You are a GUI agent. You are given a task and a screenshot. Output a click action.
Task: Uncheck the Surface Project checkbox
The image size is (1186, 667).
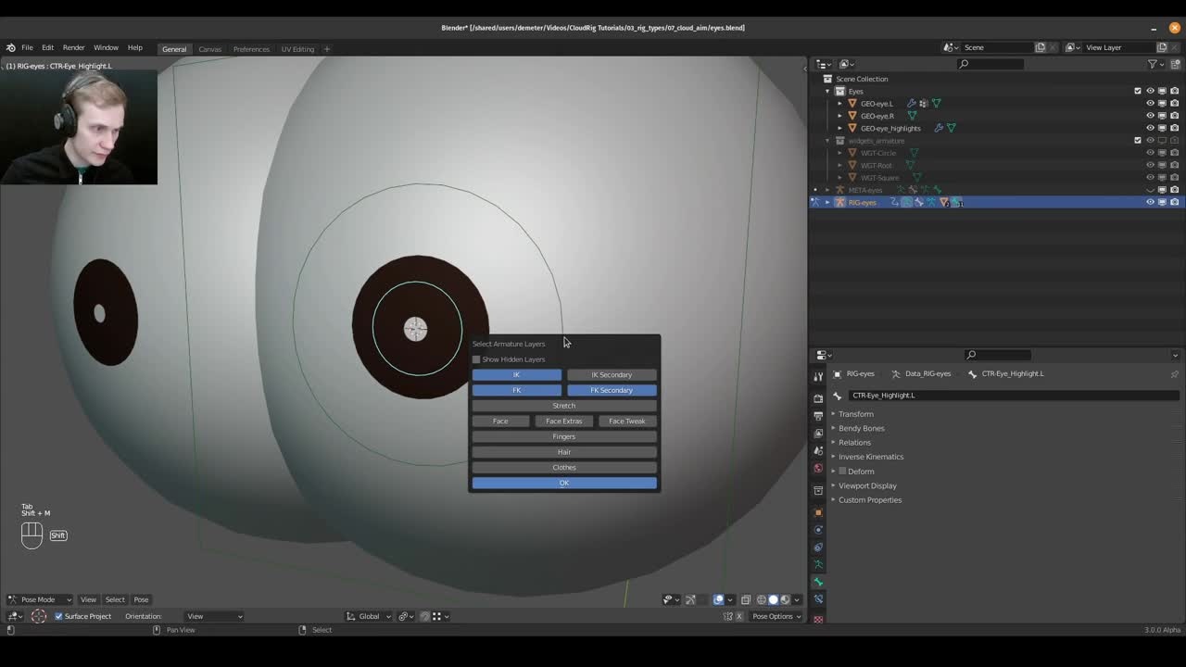coord(58,616)
